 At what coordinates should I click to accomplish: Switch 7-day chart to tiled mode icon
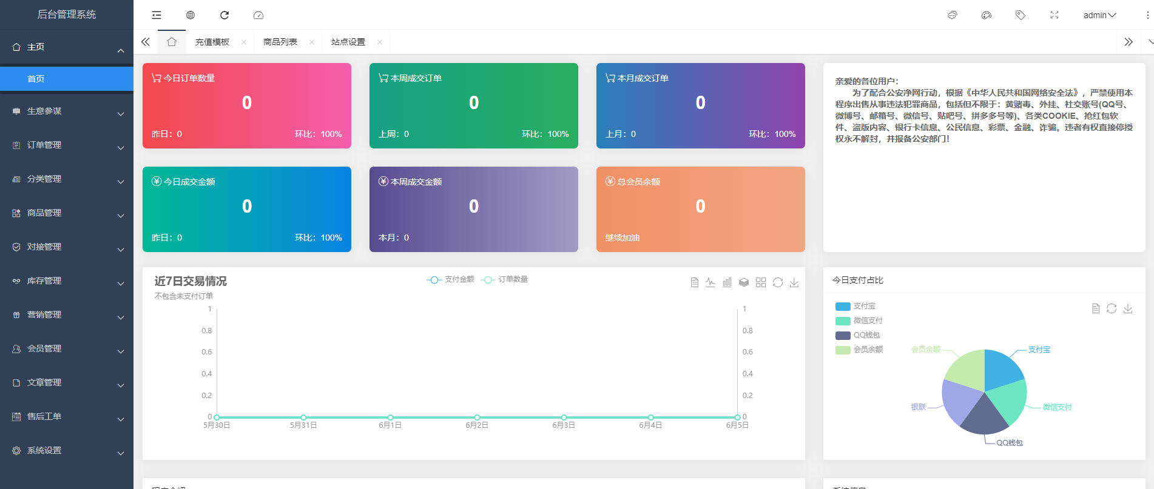(x=761, y=282)
